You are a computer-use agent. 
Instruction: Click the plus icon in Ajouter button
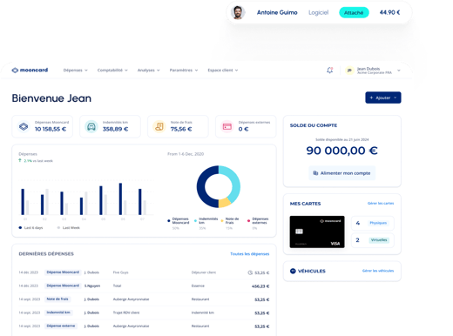point(371,97)
